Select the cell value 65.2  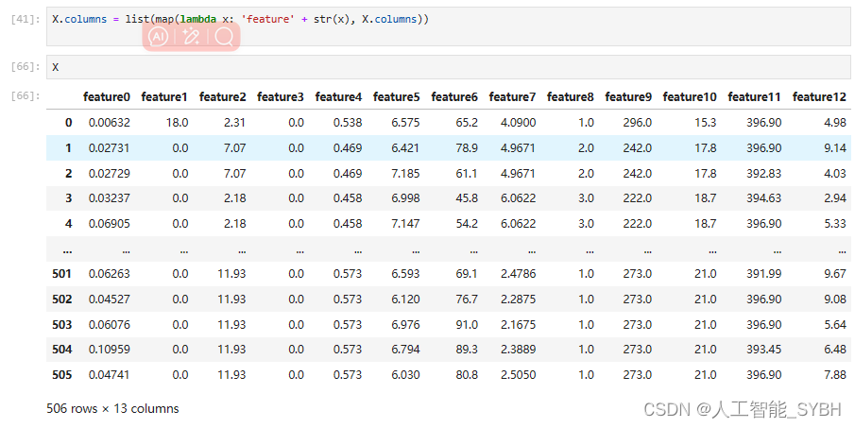tap(467, 123)
